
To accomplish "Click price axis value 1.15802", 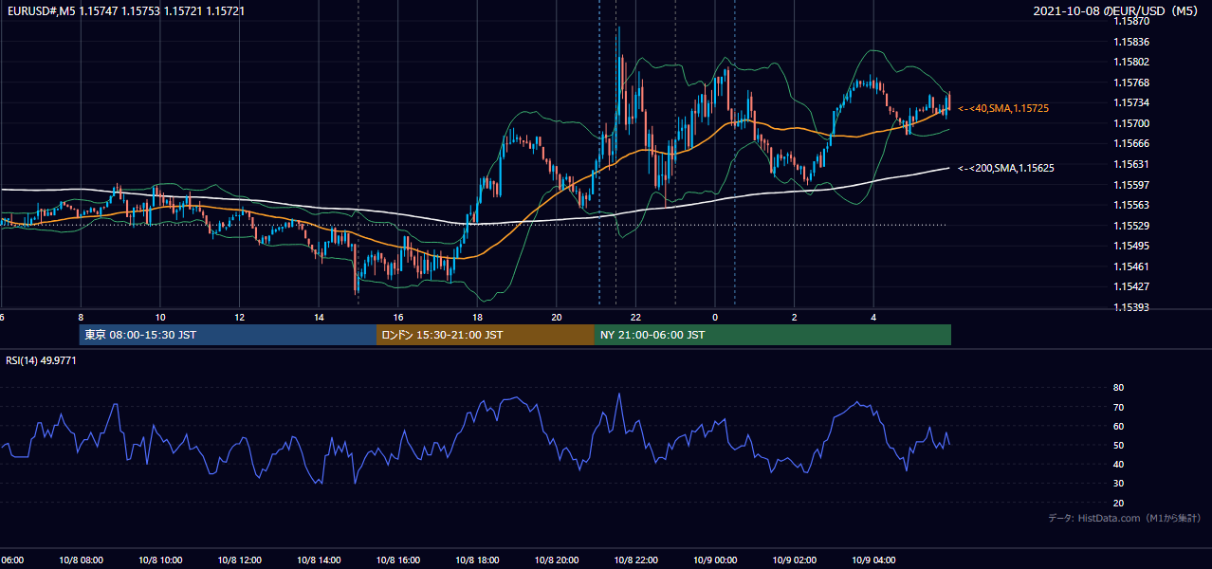I will click(x=1132, y=63).
